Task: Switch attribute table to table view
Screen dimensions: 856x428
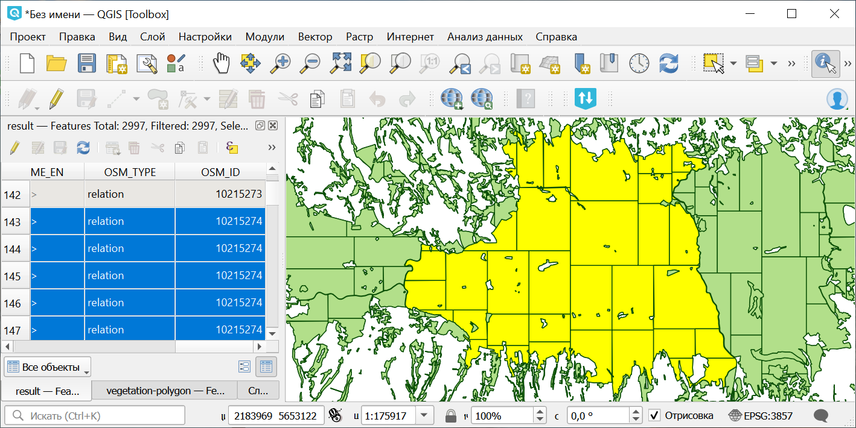Action: 266,367
